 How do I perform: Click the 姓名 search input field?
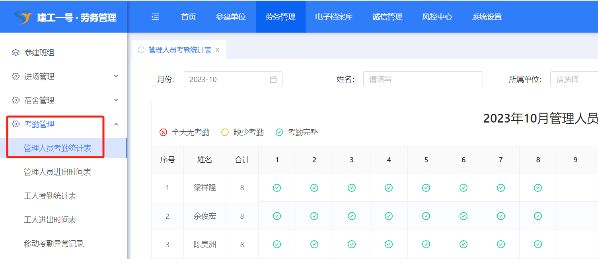(x=423, y=79)
